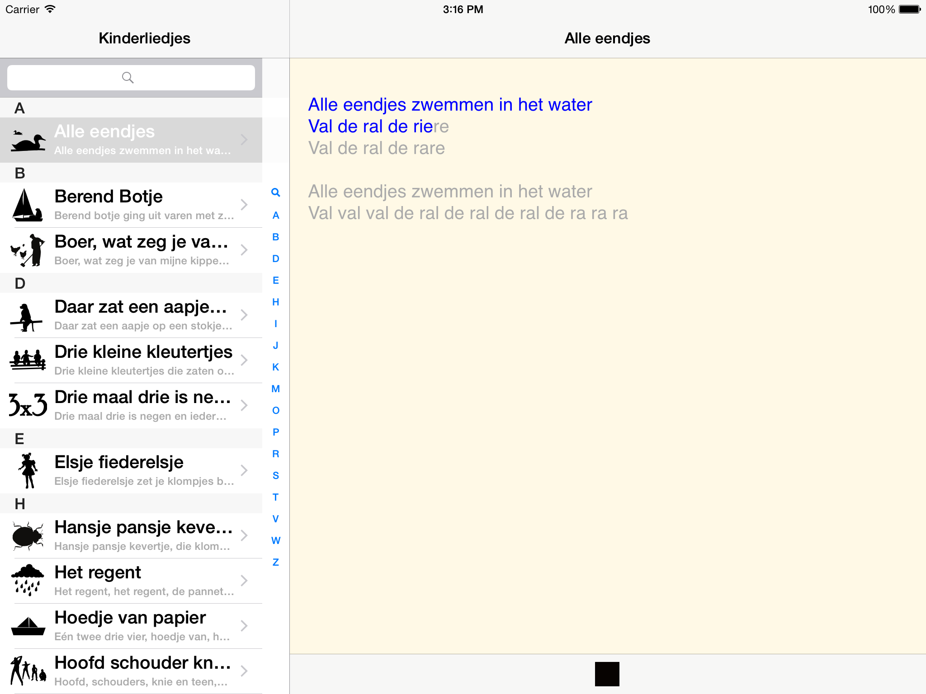The image size is (926, 694).
Task: Jump to letter Z in the index
Action: [276, 563]
